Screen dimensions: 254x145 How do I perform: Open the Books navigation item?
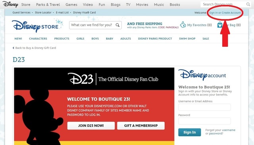(x=175, y=5)
